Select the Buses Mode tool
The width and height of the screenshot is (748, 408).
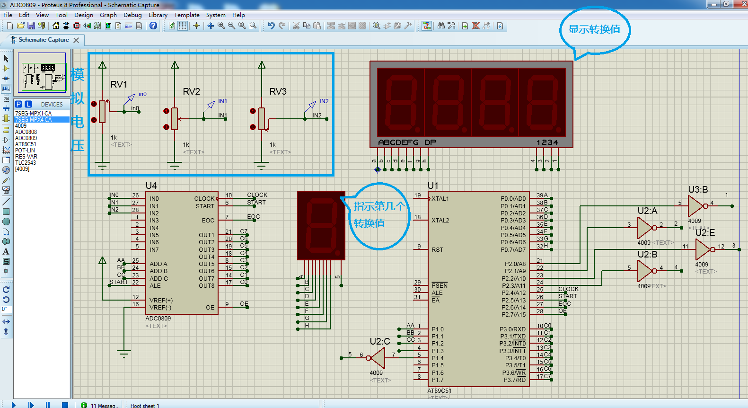point(6,108)
